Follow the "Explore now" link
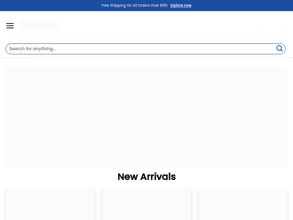 (x=181, y=5)
